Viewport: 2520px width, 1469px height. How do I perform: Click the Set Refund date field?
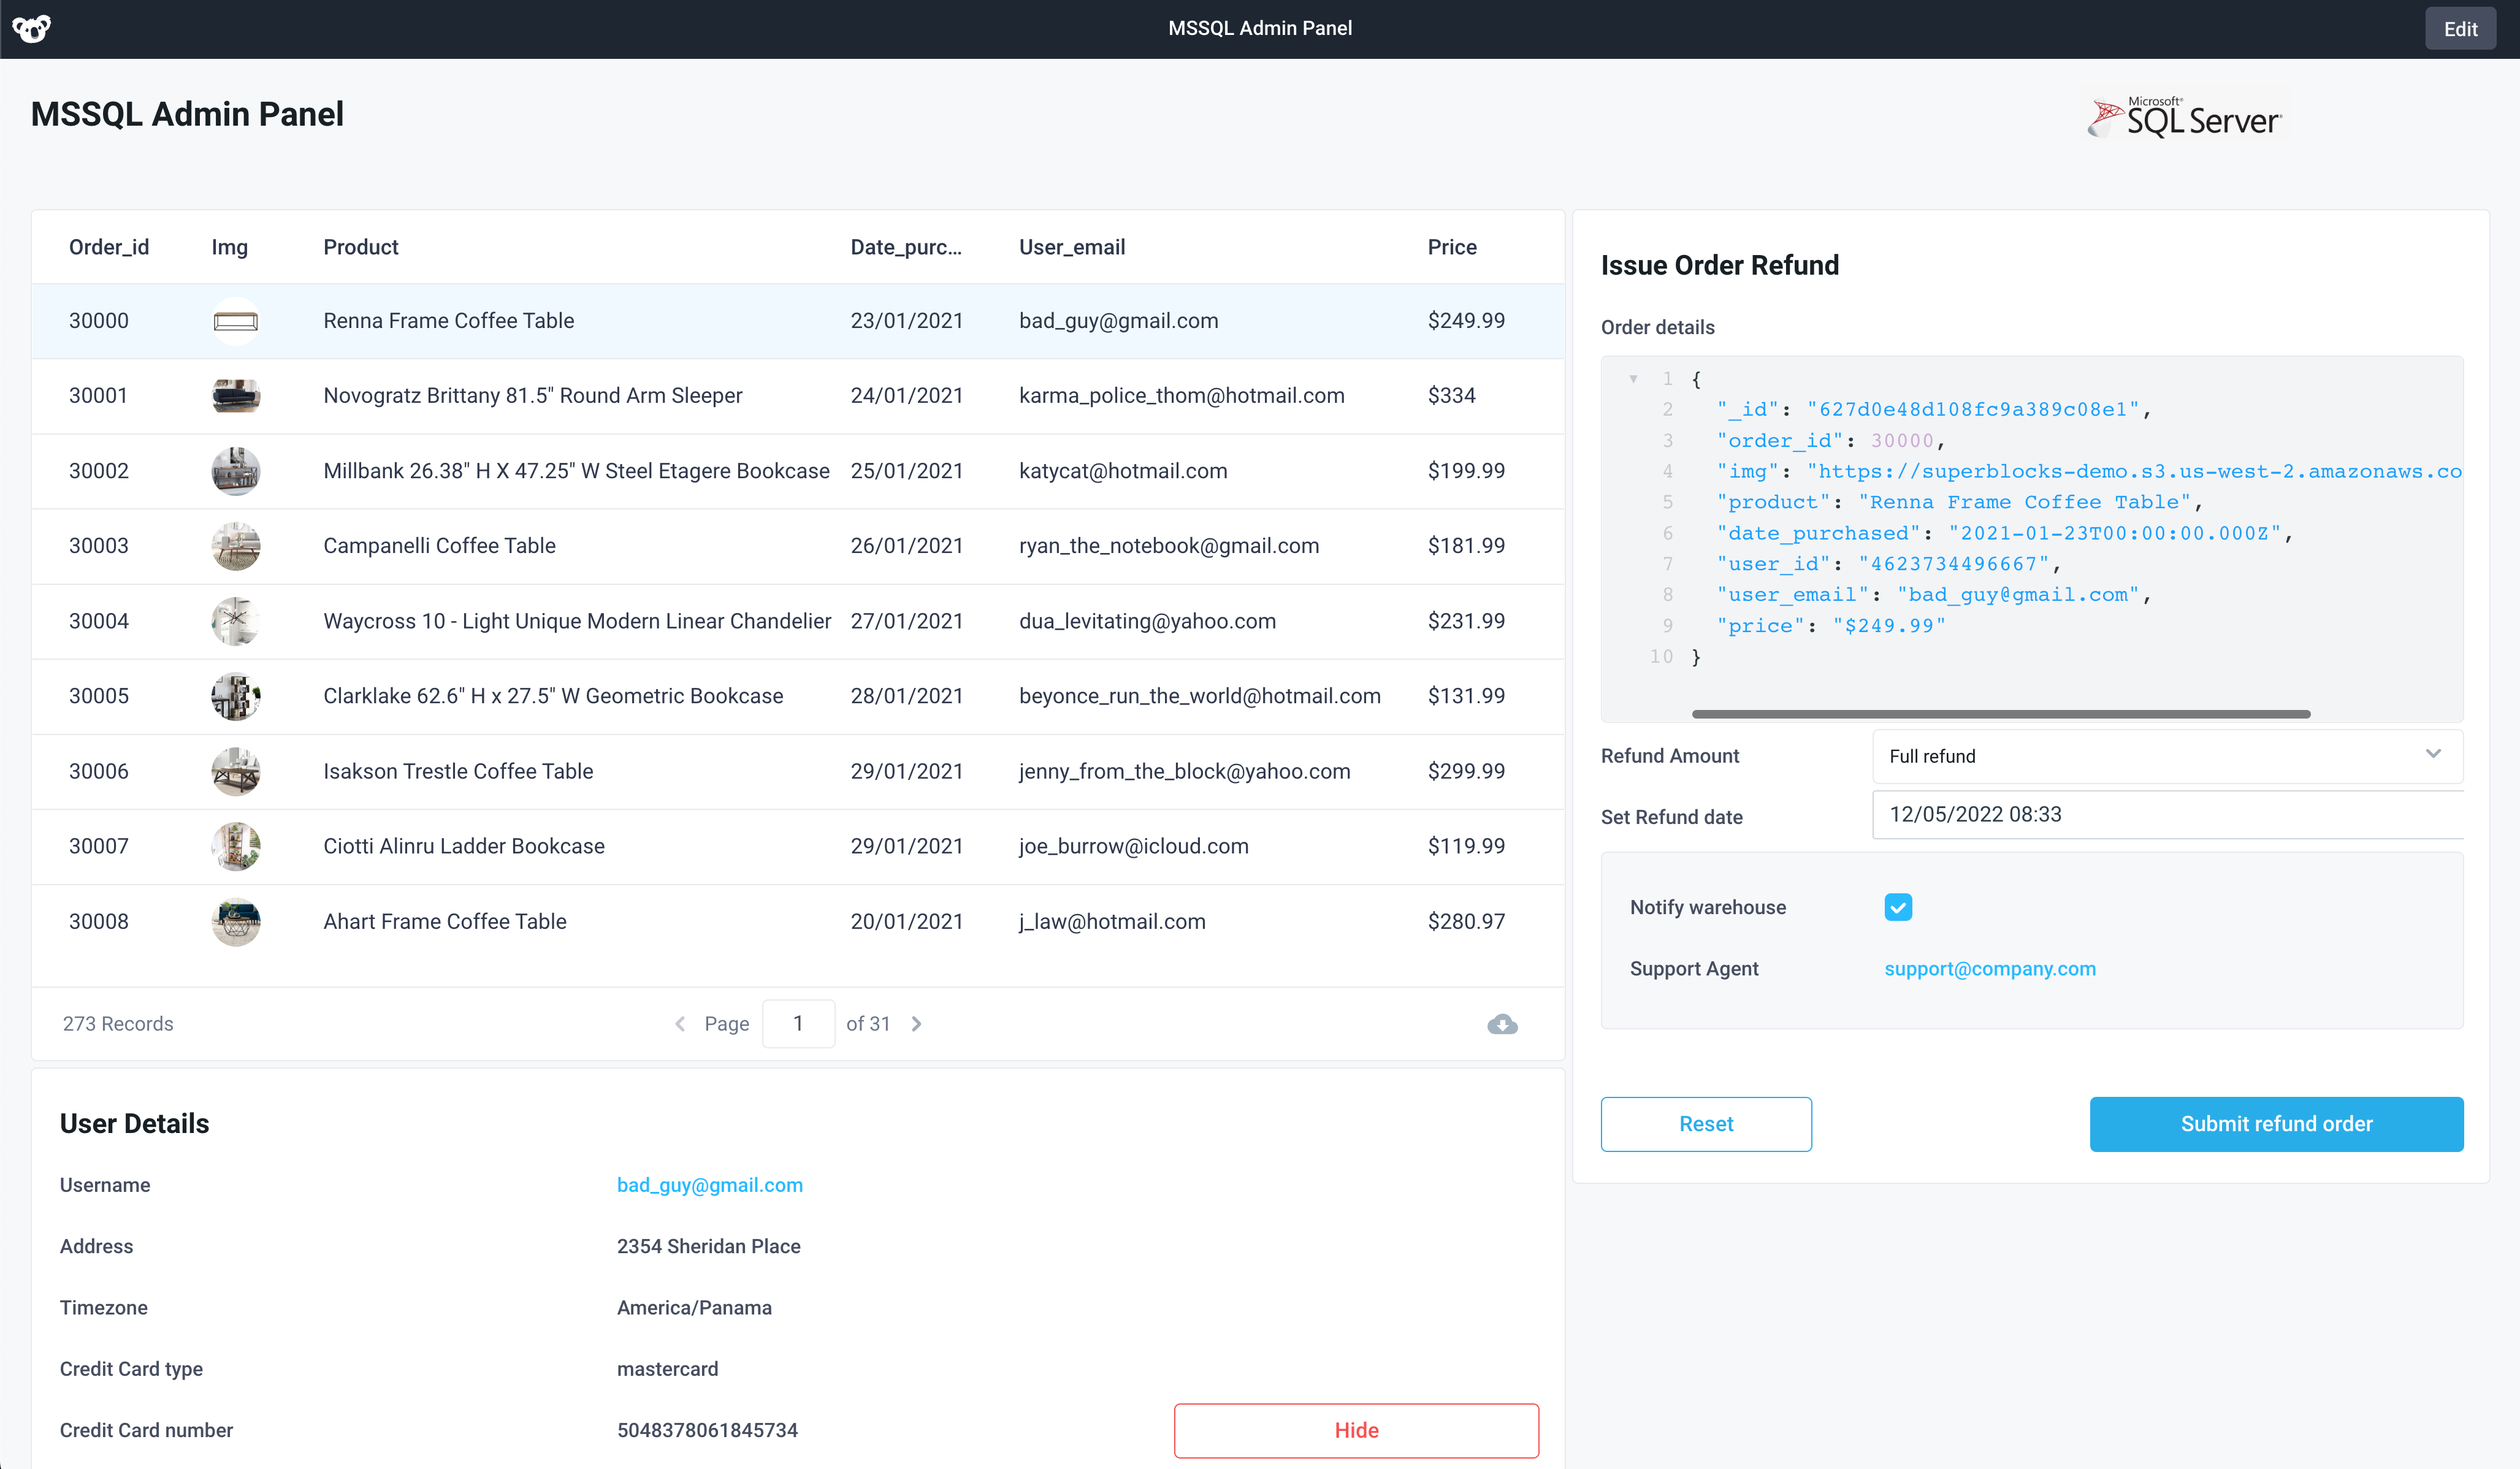pyautogui.click(x=2167, y=814)
